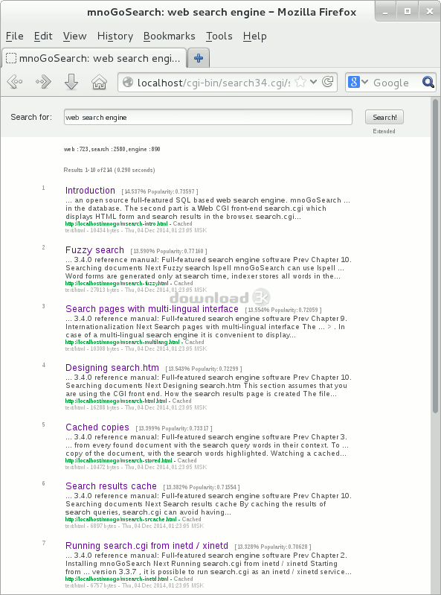The width and height of the screenshot is (441, 595).
Task: Open a new tab with the plus button
Action: tap(199, 58)
